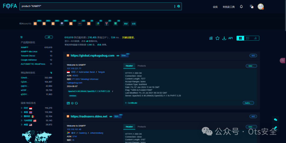Switch to statistics chart view
This screenshot has height=143, width=286.
255,38
